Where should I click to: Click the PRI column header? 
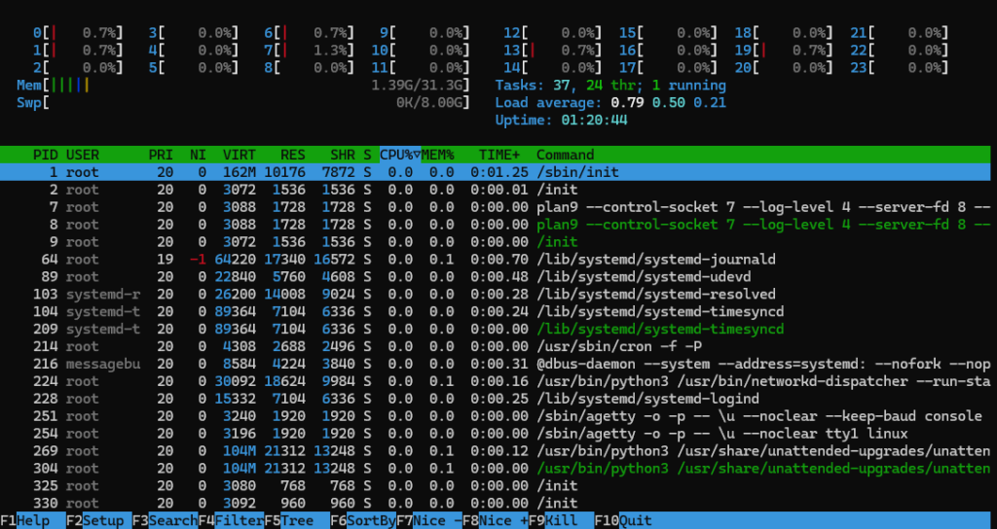tap(161, 155)
